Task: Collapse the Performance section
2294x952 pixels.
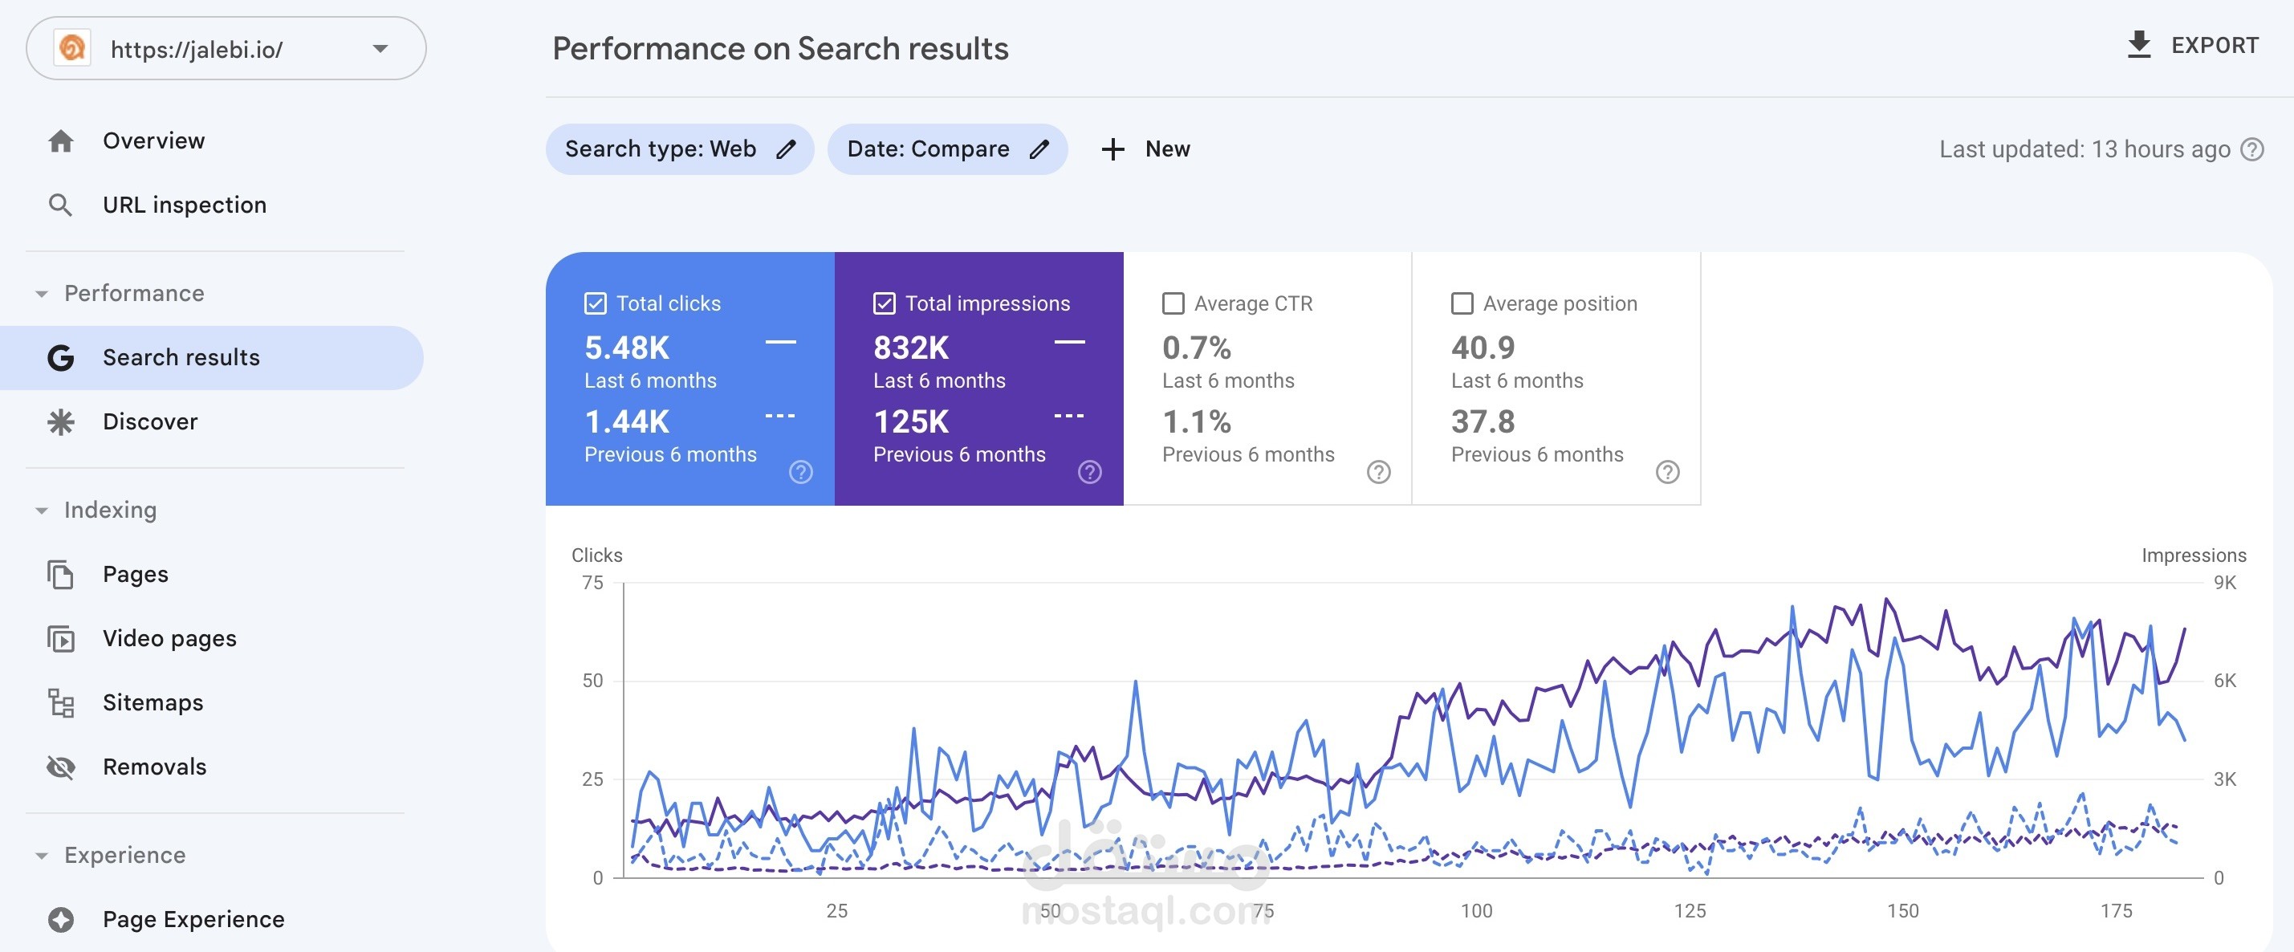Action: [41, 294]
